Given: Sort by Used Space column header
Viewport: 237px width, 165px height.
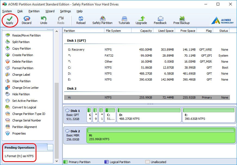Looking at the screenshot, I should (164, 31).
